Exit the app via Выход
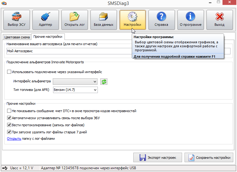The height and width of the screenshot is (172, 237). point(219,20)
